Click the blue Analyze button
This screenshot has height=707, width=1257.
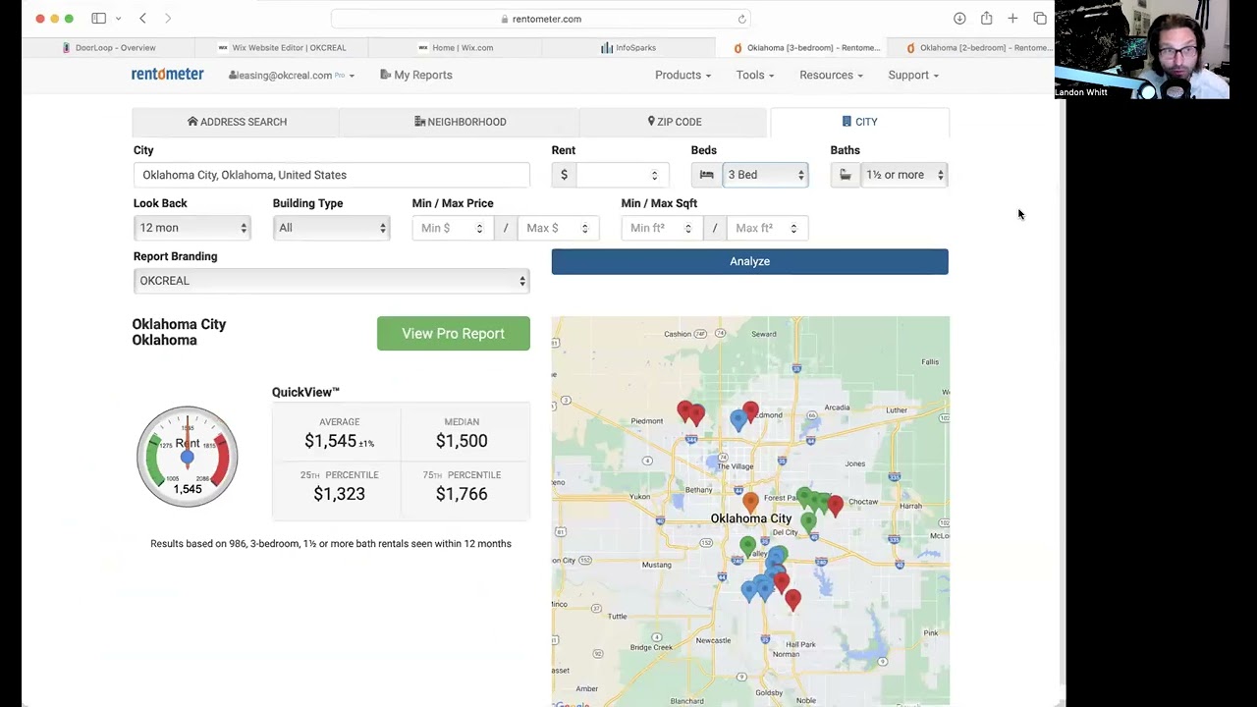(x=749, y=261)
